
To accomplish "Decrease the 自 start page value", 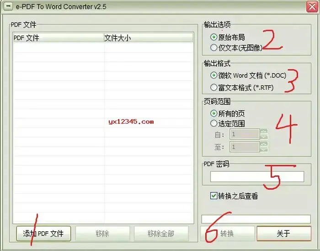I will tap(264, 137).
